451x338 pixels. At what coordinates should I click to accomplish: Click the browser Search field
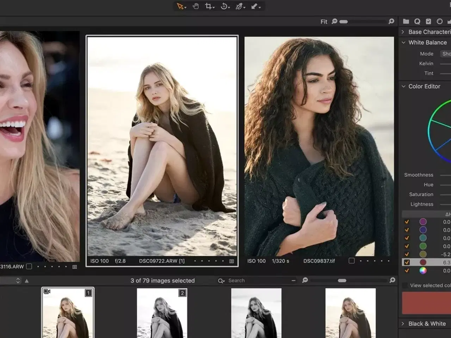pos(259,281)
